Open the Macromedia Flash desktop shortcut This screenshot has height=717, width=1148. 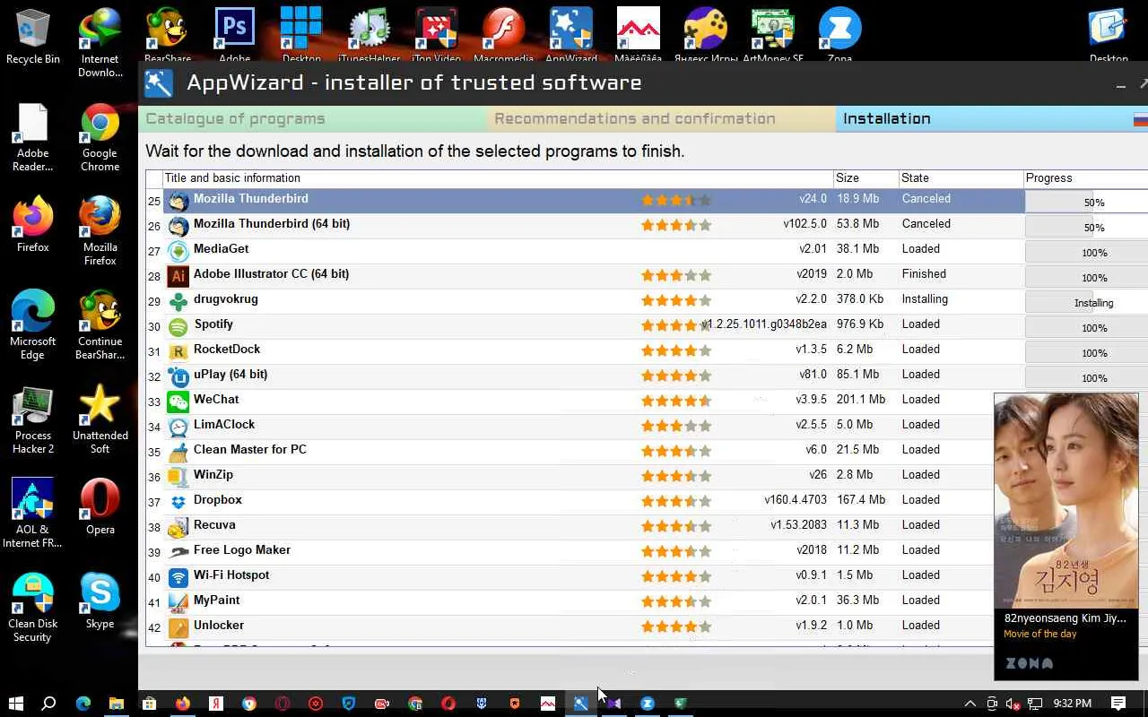coord(503,34)
